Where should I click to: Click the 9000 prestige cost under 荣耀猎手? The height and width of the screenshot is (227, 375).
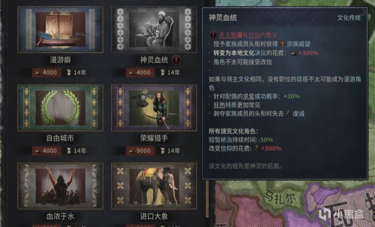[140, 151]
